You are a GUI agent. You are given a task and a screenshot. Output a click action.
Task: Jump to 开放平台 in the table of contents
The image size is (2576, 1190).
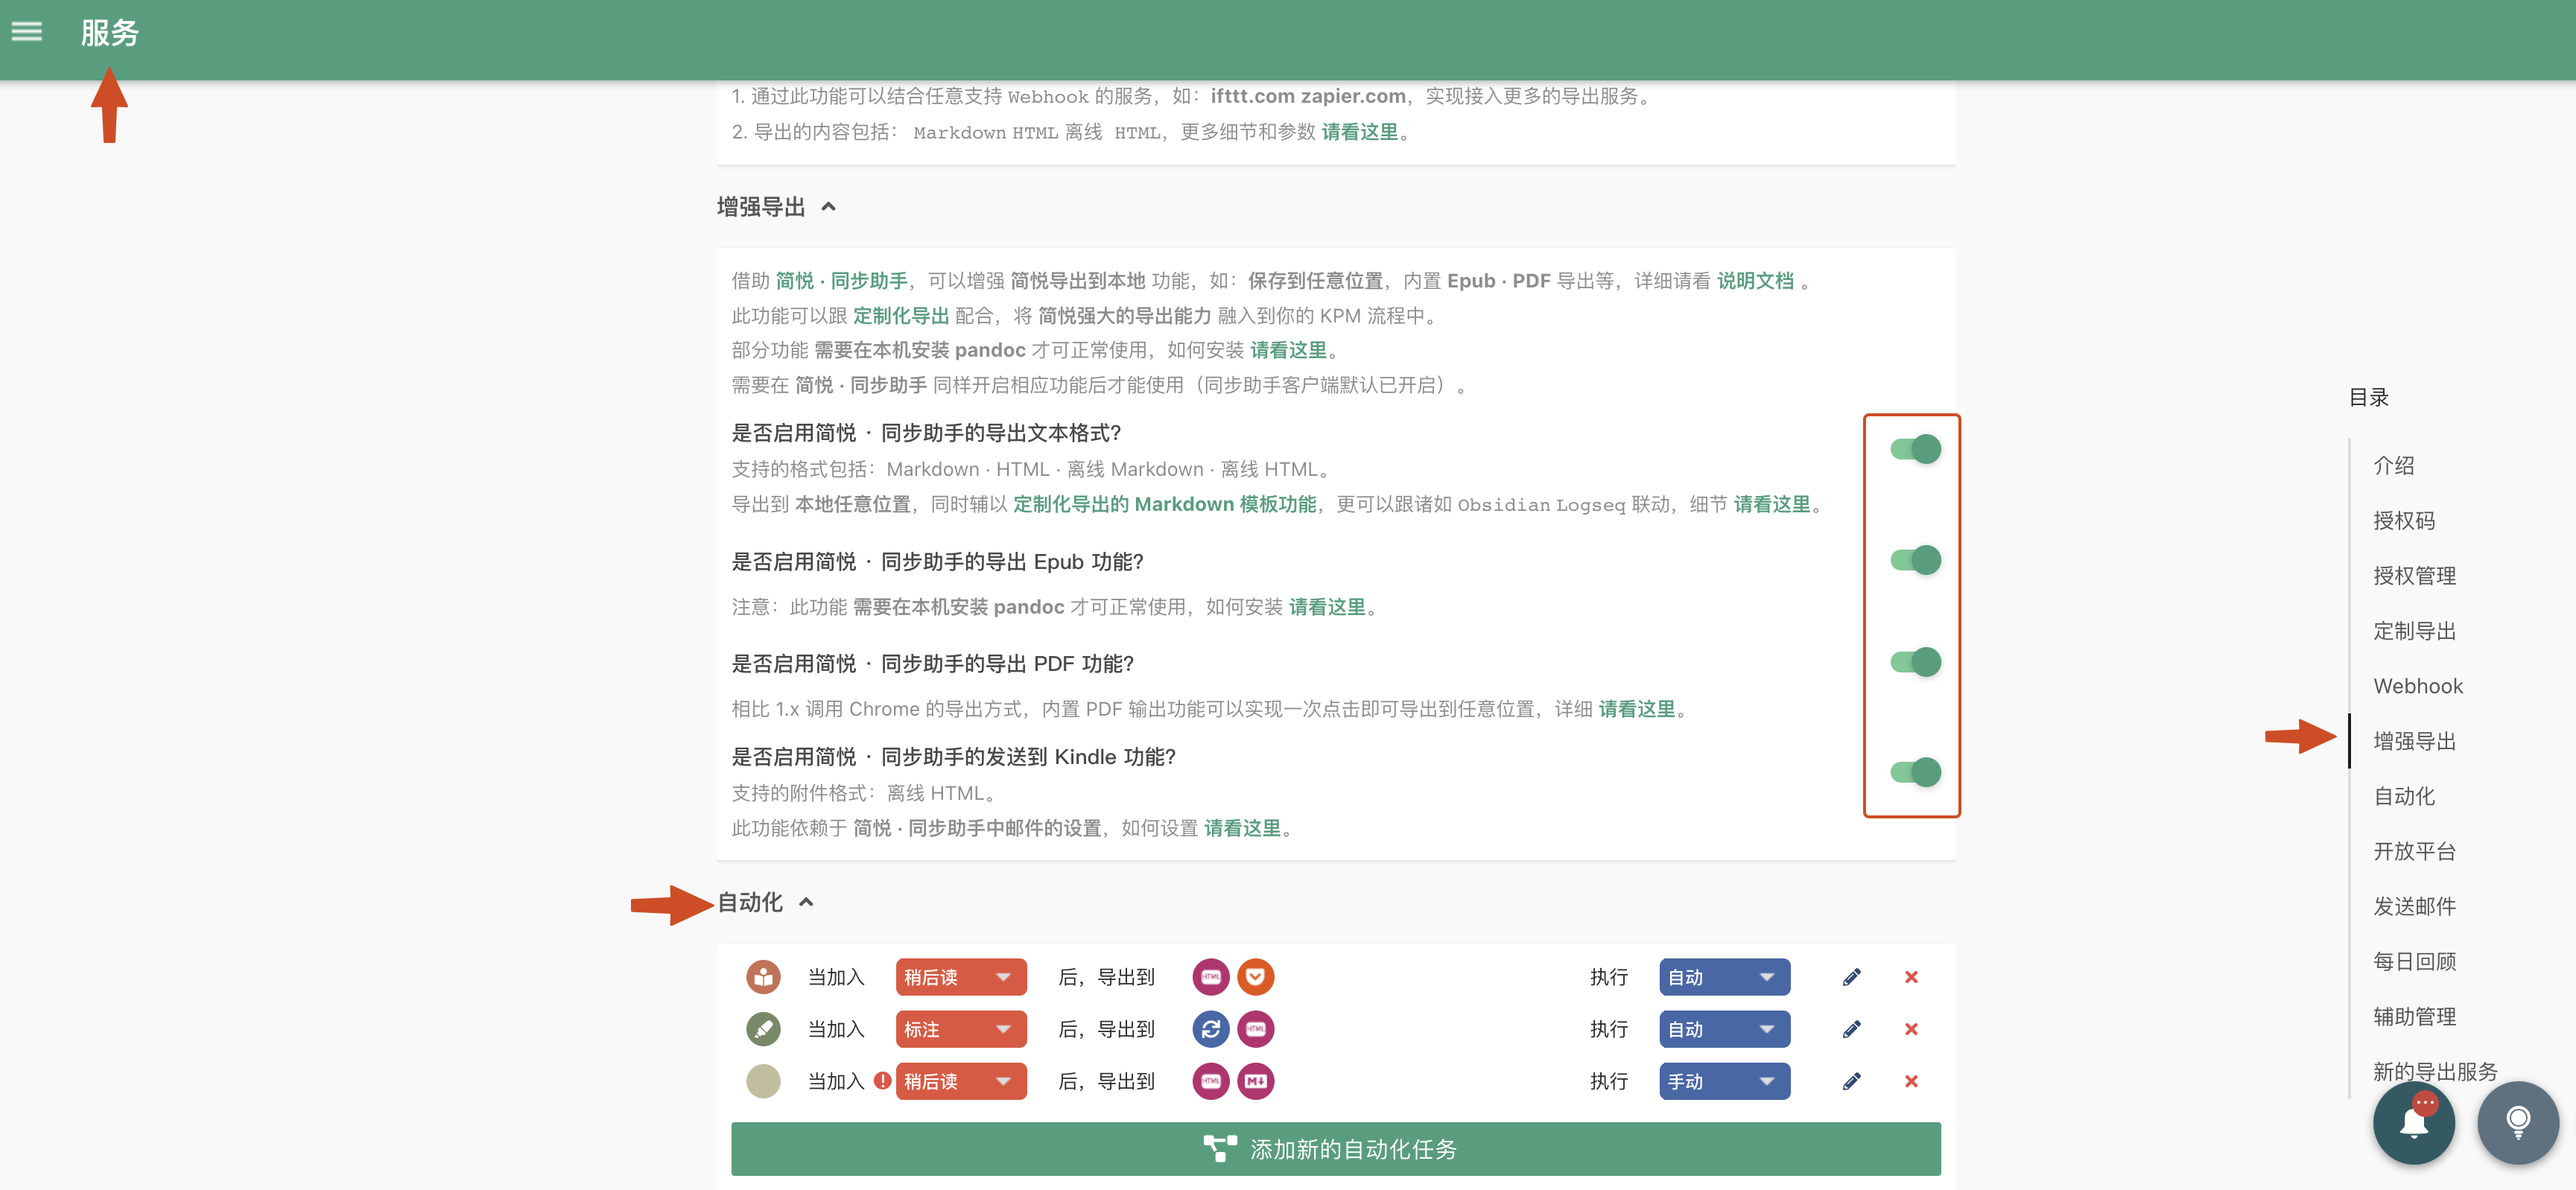(2414, 851)
